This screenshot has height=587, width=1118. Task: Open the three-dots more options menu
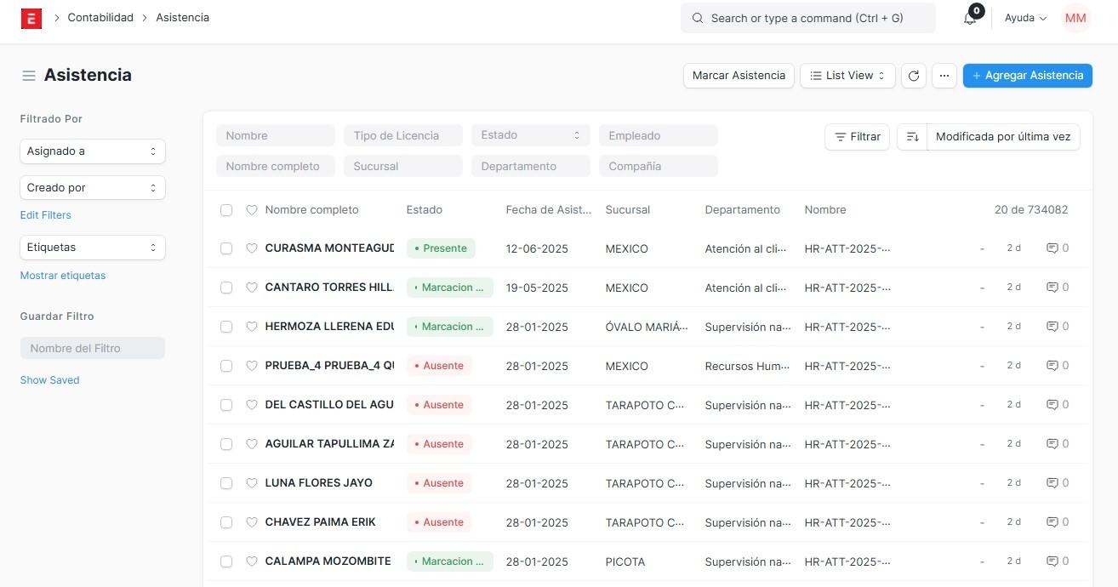[x=944, y=76]
